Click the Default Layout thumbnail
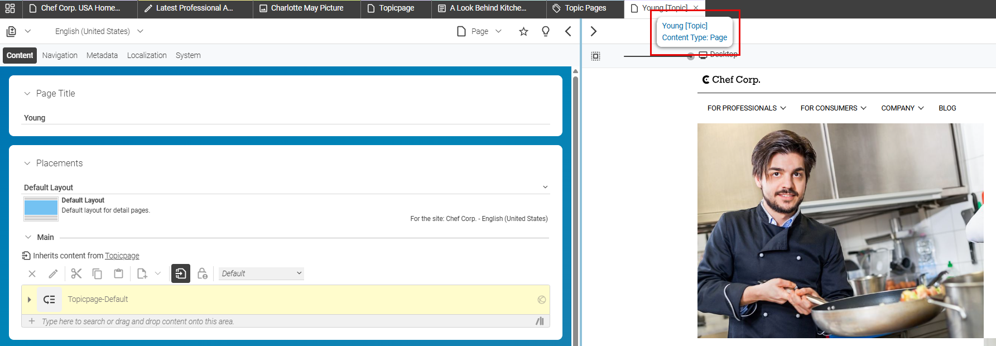The height and width of the screenshot is (346, 996). coord(41,209)
